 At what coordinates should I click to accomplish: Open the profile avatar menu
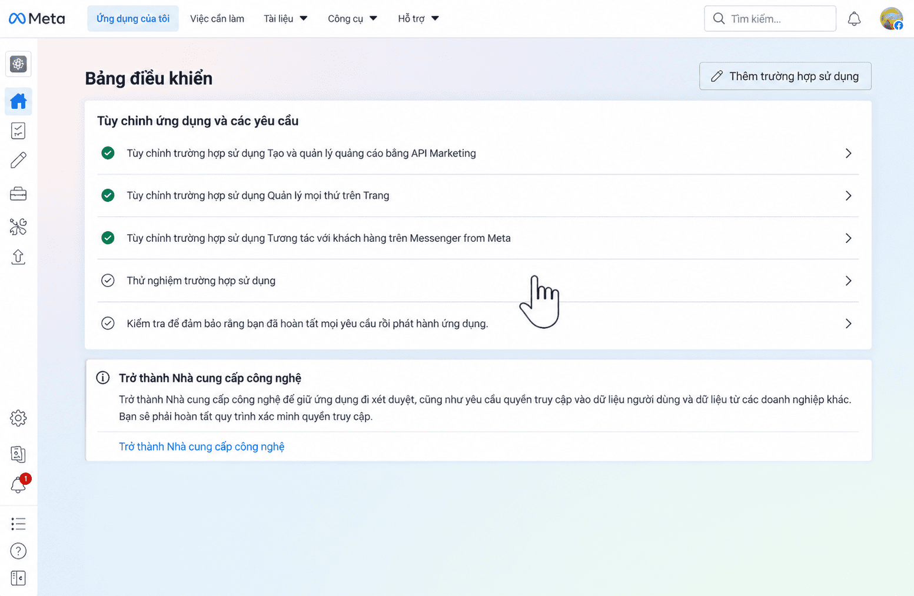coord(892,19)
